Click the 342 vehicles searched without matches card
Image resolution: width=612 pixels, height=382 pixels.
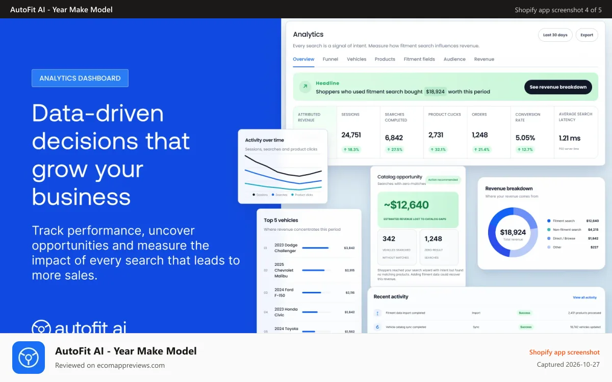coord(397,247)
